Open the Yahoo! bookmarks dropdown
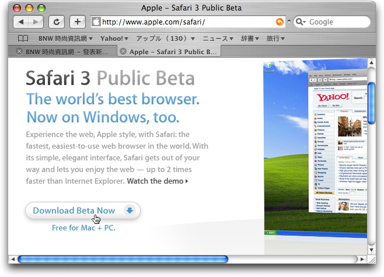384x277 pixels. 114,38
